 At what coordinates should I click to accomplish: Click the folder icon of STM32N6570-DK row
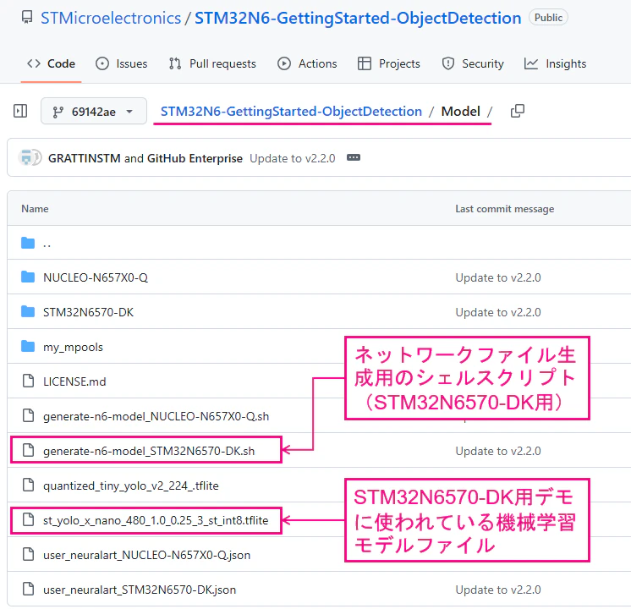[28, 311]
